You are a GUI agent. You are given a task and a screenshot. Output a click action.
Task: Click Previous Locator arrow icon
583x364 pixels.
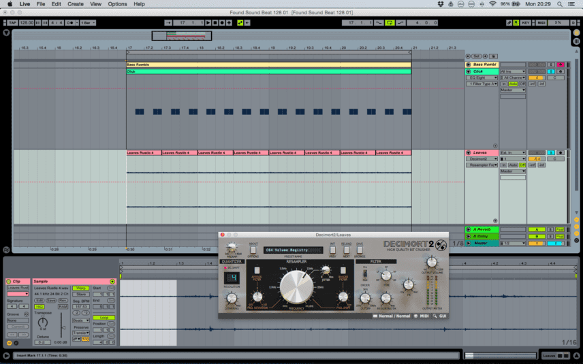coord(468,56)
